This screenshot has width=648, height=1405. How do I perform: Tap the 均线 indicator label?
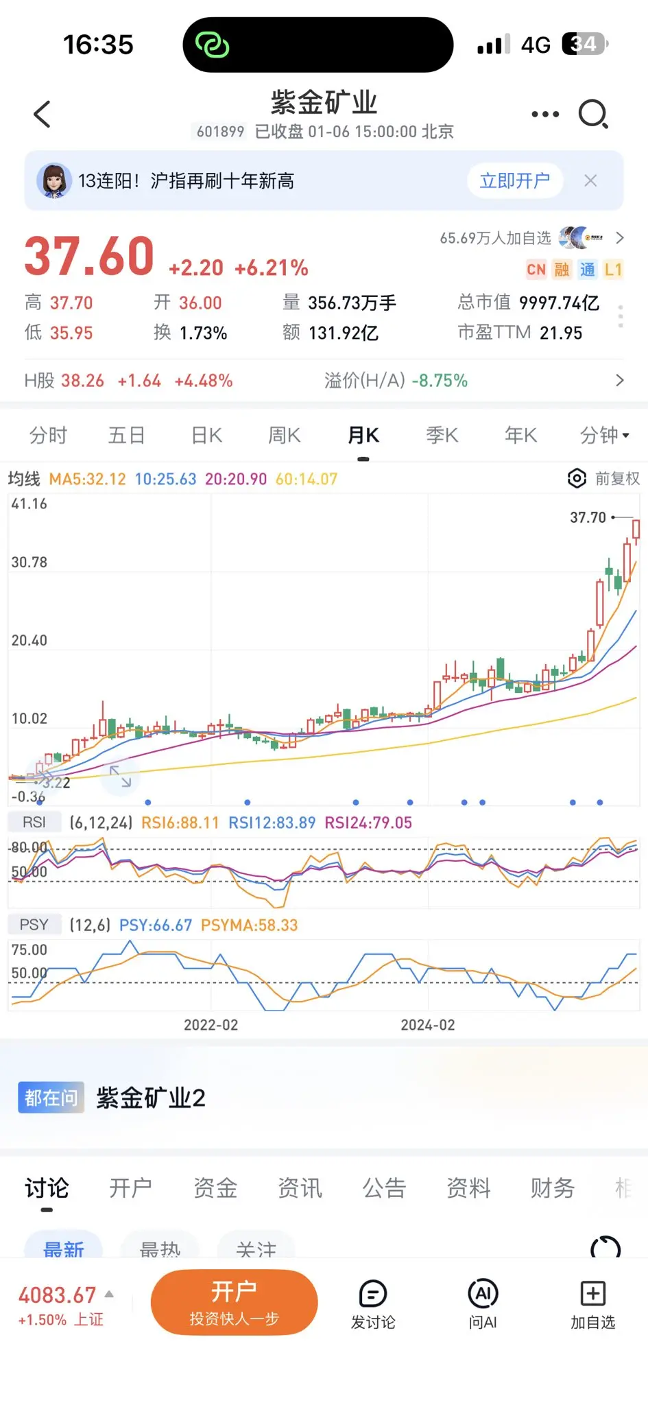24,479
